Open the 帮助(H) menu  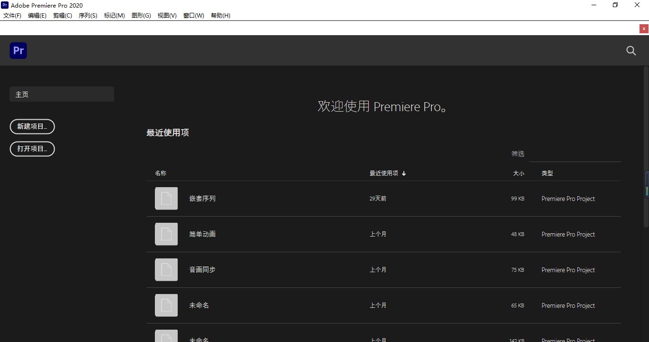220,16
